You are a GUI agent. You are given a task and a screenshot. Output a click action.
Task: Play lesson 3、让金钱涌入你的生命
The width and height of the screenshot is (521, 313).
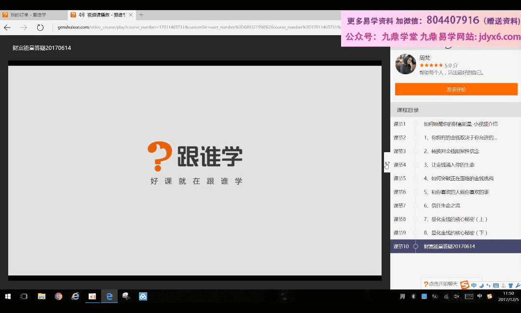tap(449, 165)
